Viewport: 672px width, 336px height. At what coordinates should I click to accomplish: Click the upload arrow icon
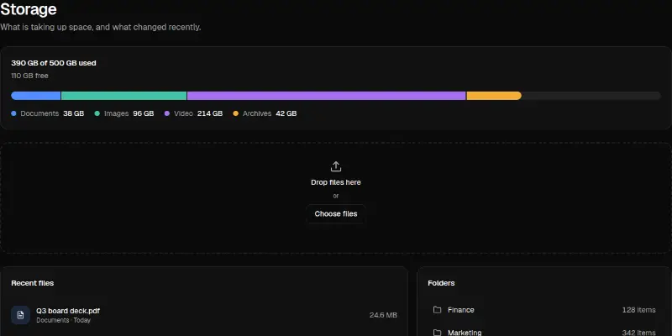(x=335, y=166)
